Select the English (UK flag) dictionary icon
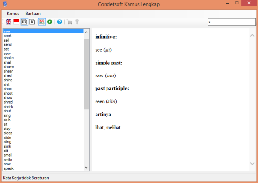This screenshot has height=183, width=258. 9,22
